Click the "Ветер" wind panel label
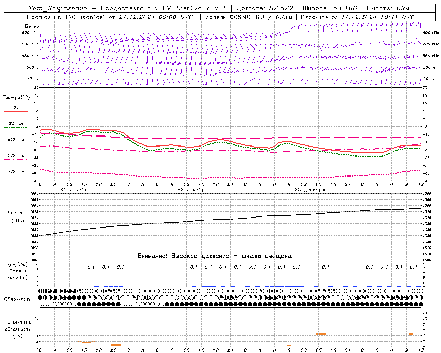The height and width of the screenshot is (353, 441). [x=32, y=26]
